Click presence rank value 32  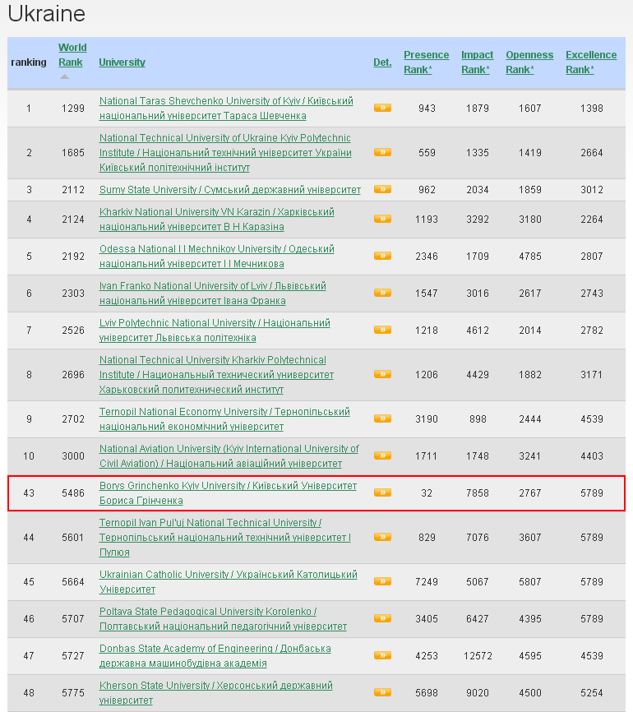427,492
